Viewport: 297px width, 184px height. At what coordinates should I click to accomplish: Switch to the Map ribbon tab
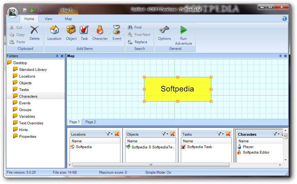(68, 19)
